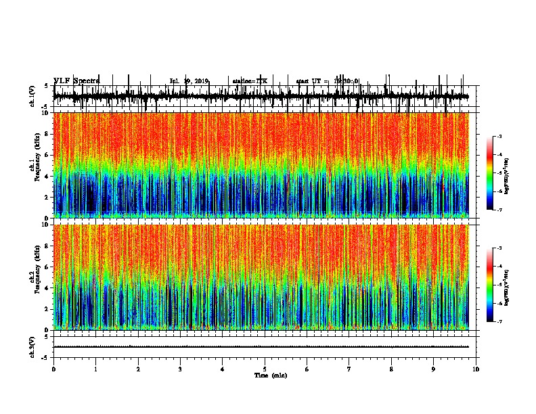Click time axis tick label "1"
536x414 pixels.
coord(96,369)
